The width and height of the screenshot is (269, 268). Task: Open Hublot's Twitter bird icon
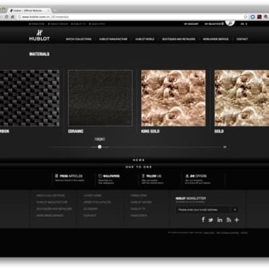tap(210, 220)
